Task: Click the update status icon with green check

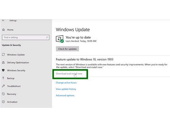Action: pos(60,39)
